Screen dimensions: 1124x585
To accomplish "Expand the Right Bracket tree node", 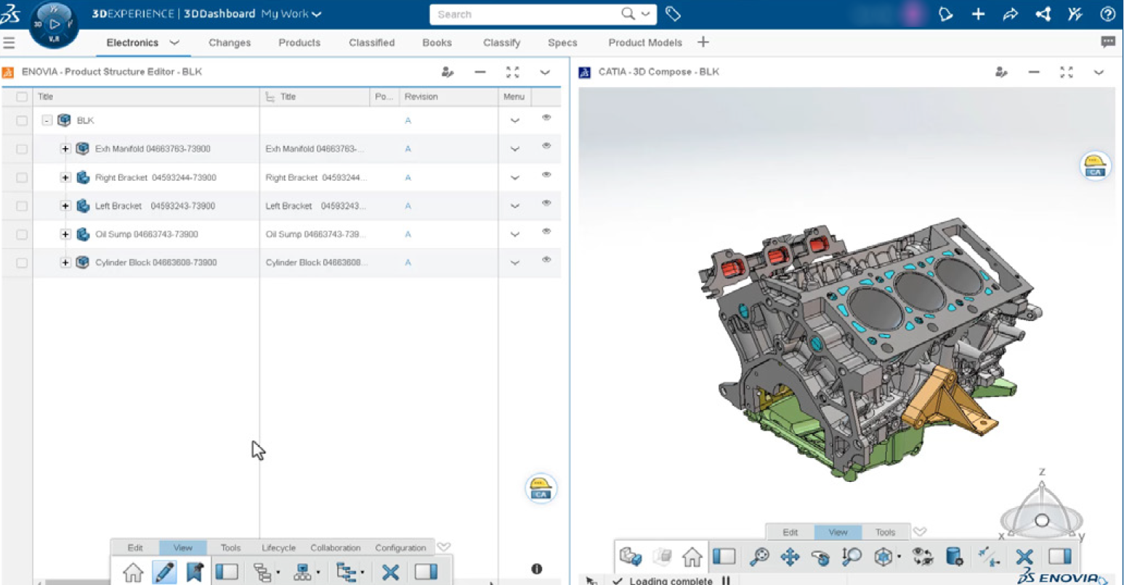I will click(65, 177).
